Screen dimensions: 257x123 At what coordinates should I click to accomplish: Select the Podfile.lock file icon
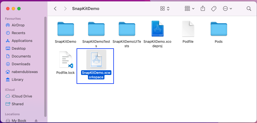tap(66, 60)
